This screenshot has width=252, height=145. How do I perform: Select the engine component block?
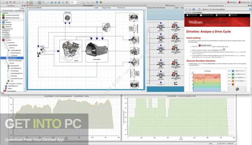click(71, 51)
